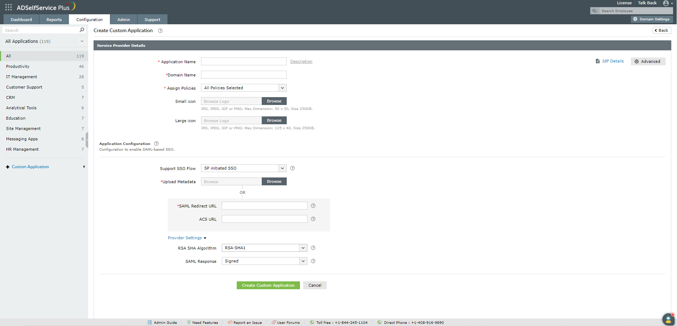Open the Description link
Screen dimensions: 677x326
pyautogui.click(x=301, y=61)
